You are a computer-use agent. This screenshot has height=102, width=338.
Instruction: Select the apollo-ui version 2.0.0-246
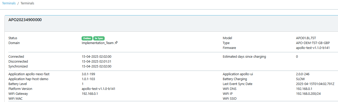303,74
